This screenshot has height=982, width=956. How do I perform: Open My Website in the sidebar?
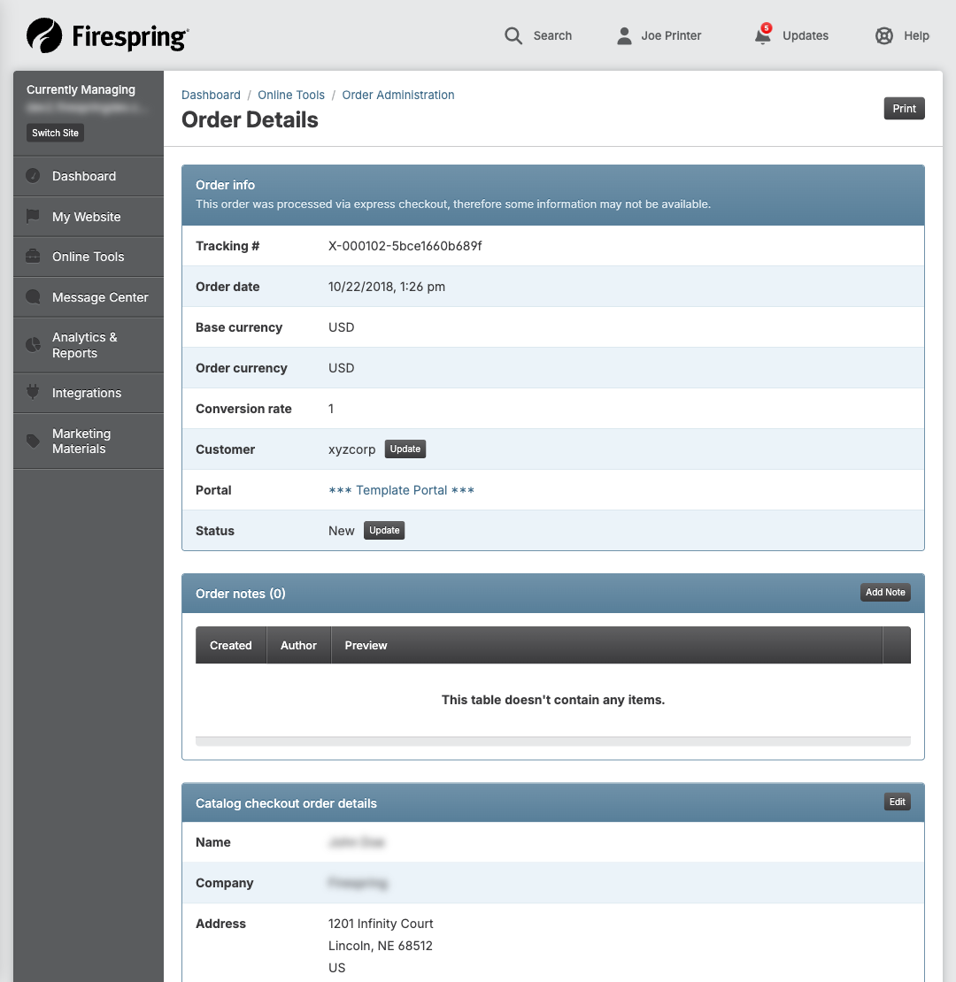point(89,217)
